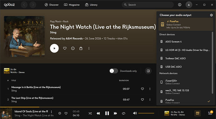Open the play queue icon
The image size is (216, 119).
coord(210,113)
